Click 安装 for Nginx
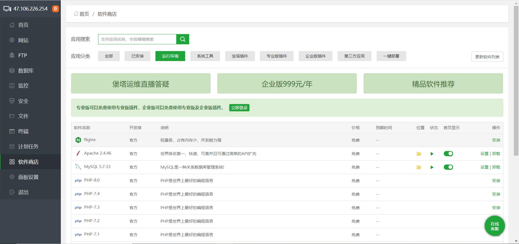Image resolution: width=519 pixels, height=244 pixels. (496, 140)
